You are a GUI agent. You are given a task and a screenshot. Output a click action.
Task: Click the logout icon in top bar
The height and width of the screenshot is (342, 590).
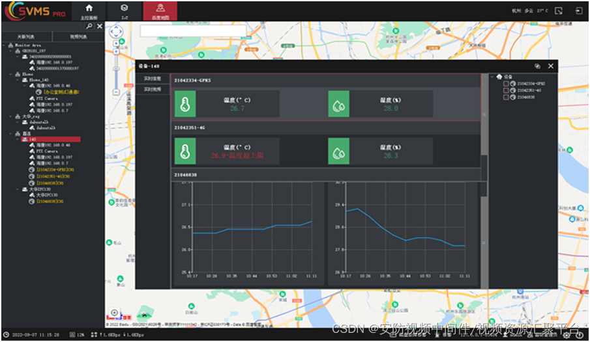[x=579, y=11]
